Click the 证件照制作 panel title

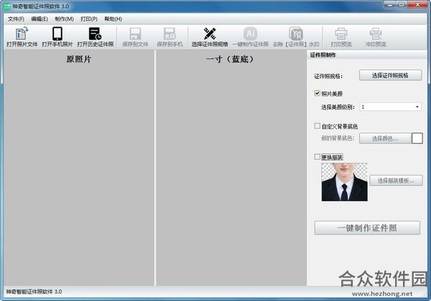[323, 55]
